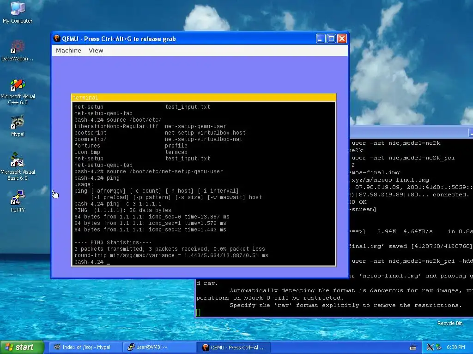Open the Recycle Bin desktop item

[450, 323]
